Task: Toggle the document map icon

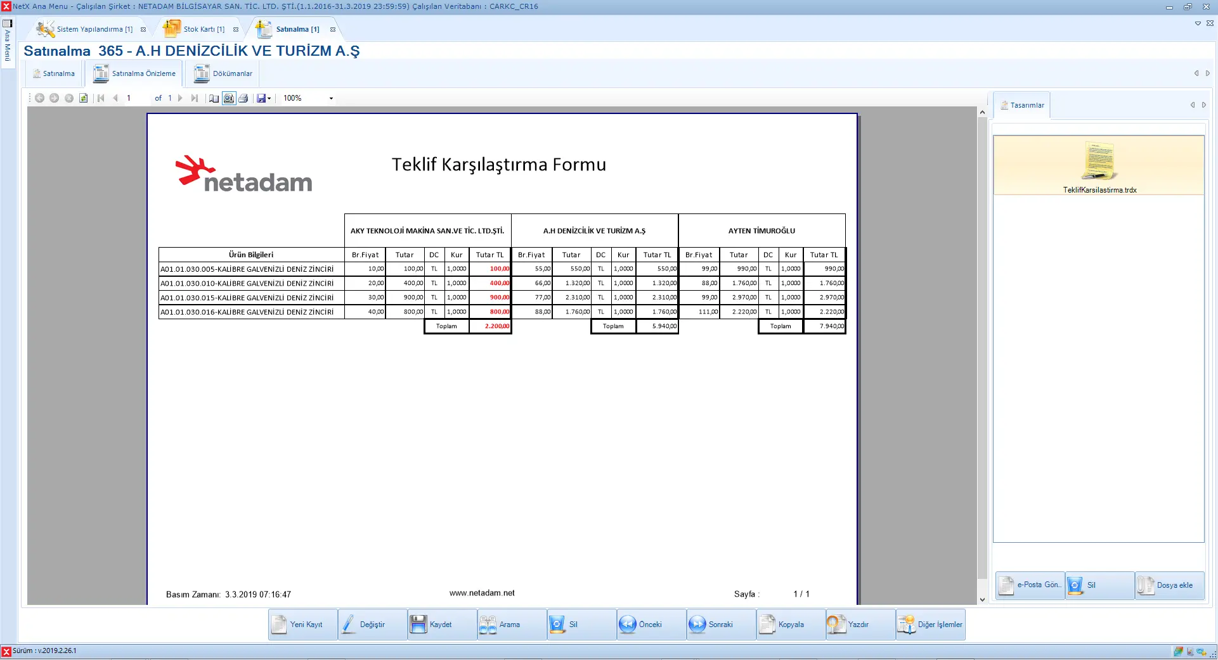Action: [x=214, y=98]
